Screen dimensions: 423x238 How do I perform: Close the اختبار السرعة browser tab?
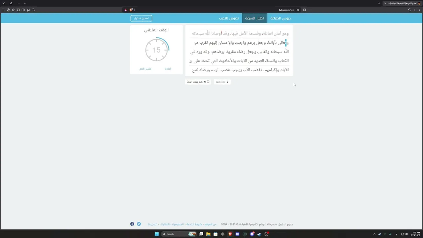coord(385,3)
